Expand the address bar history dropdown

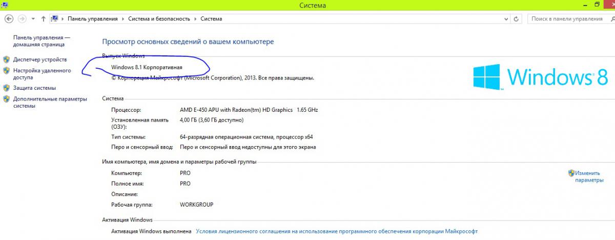[x=506, y=18]
